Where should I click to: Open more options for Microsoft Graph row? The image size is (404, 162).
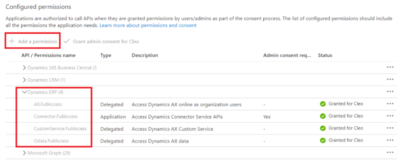tap(390, 153)
